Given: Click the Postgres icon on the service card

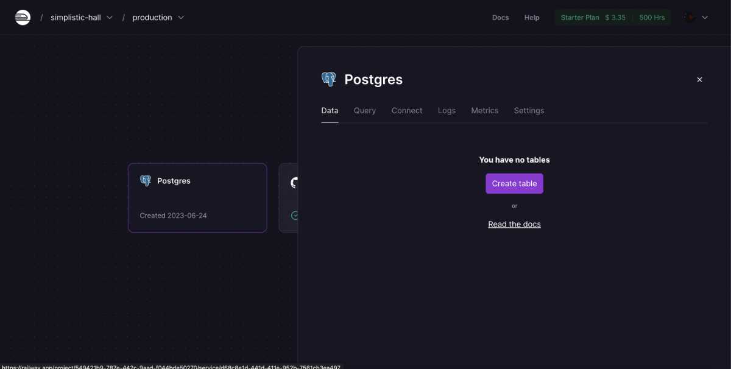Looking at the screenshot, I should pyautogui.click(x=146, y=181).
